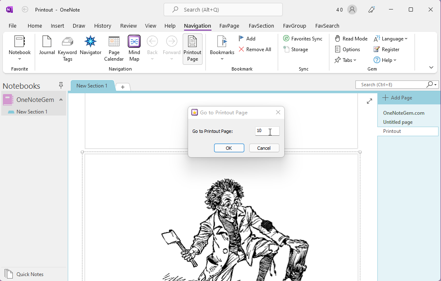The width and height of the screenshot is (441, 281).
Task: Switch to the Draw tab
Action: (79, 26)
